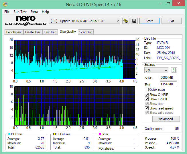Close the Nero CD-DVD Speed window

pos(178,3)
